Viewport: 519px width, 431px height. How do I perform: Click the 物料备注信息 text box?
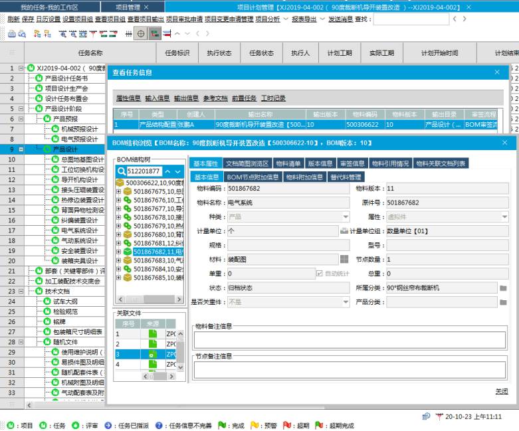coord(350,339)
